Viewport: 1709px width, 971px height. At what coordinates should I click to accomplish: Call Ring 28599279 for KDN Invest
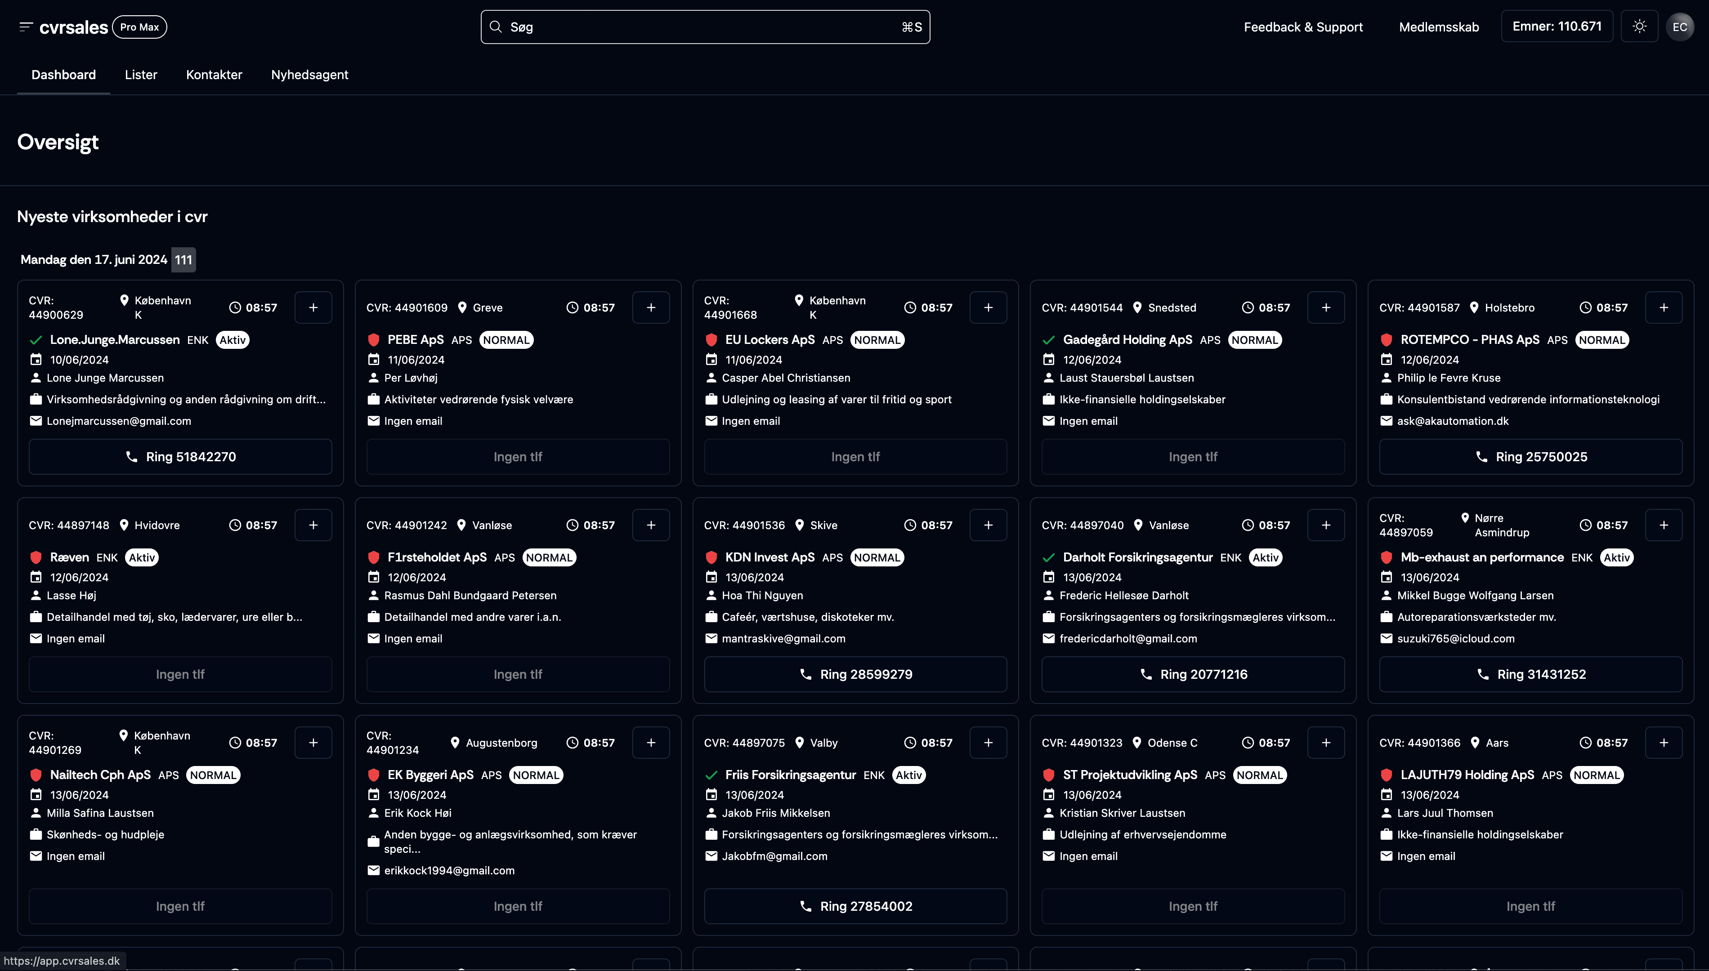855,674
